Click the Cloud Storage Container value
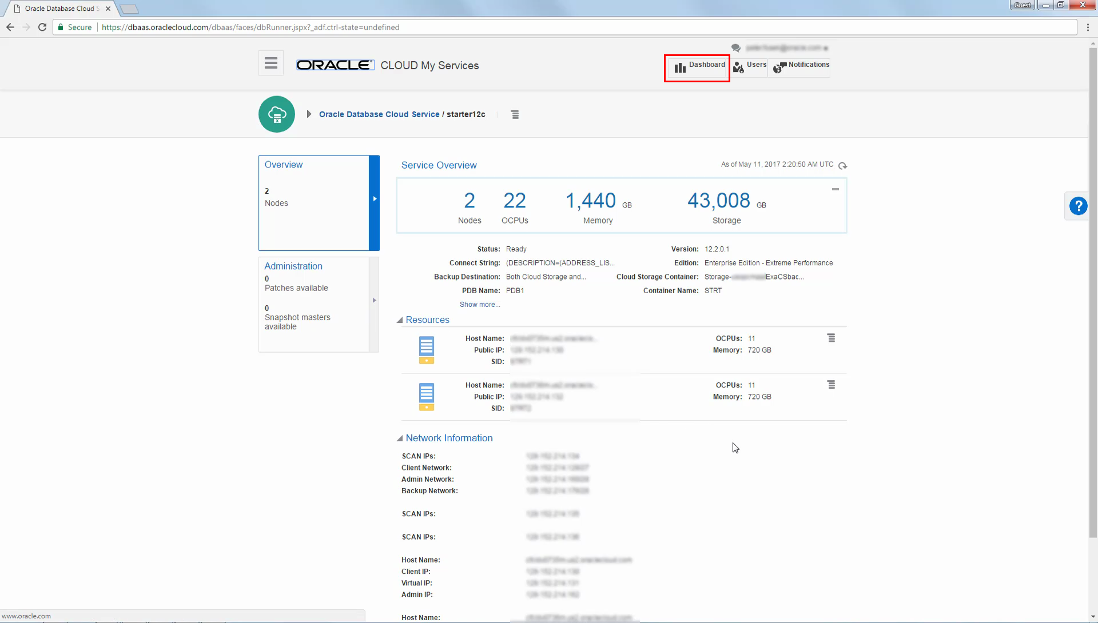This screenshot has width=1098, height=623. (x=754, y=277)
